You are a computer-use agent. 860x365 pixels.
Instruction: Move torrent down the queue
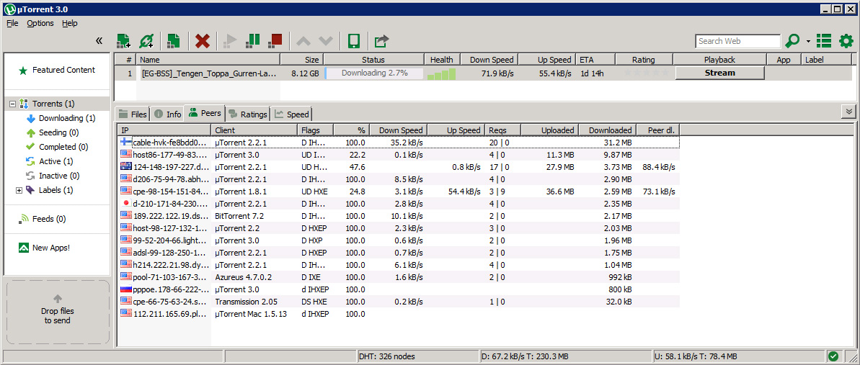(x=326, y=41)
